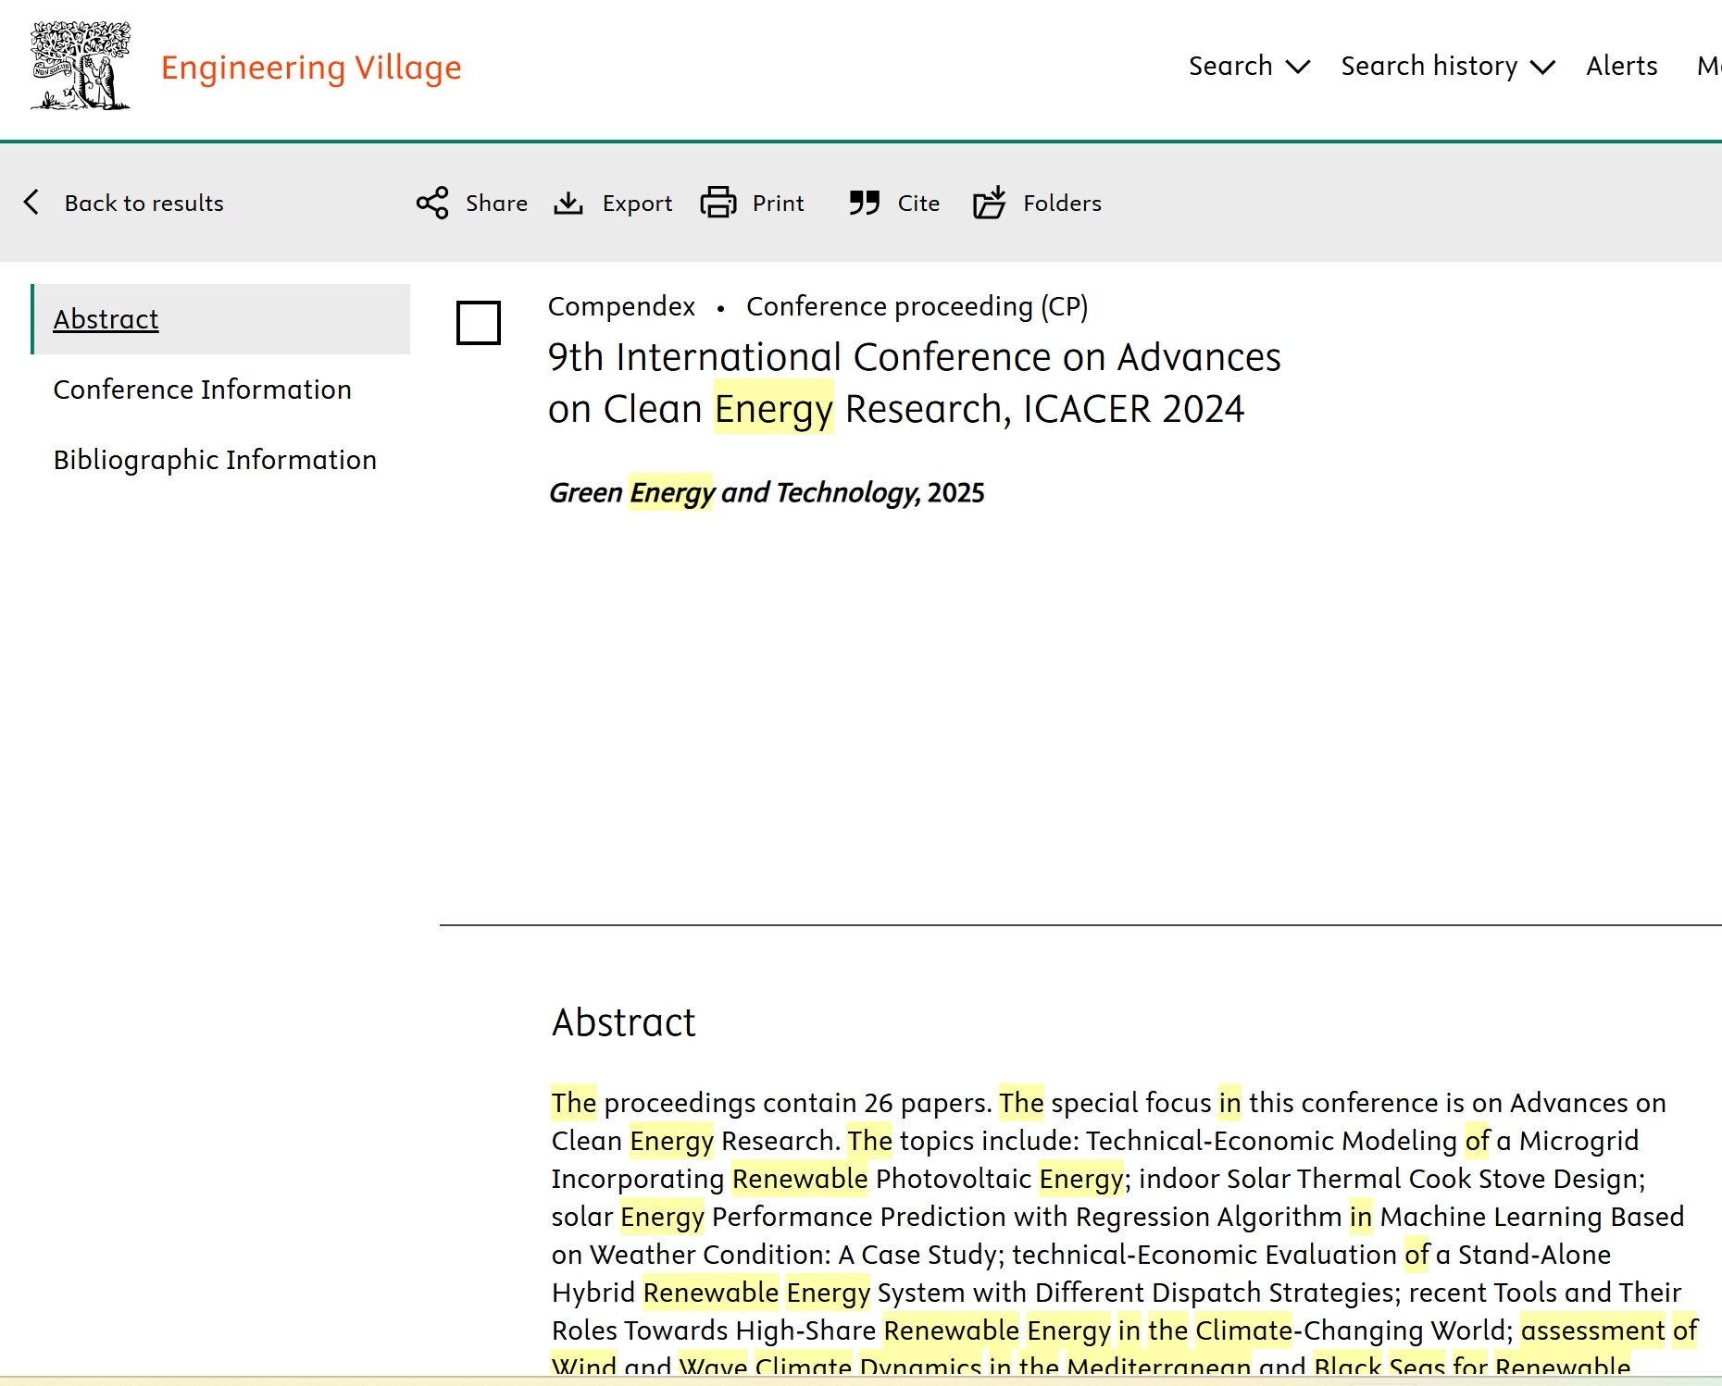Viewport: 1722px width, 1386px height.
Task: Click the Elsevier tree logo
Action: pos(81,66)
